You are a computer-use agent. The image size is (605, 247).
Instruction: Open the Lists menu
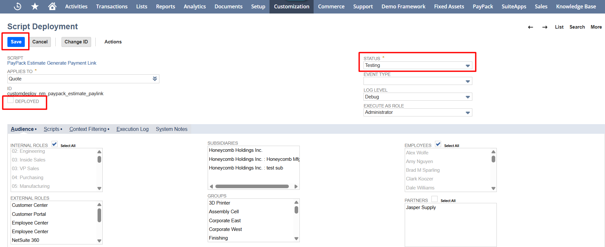pyautogui.click(x=142, y=6)
